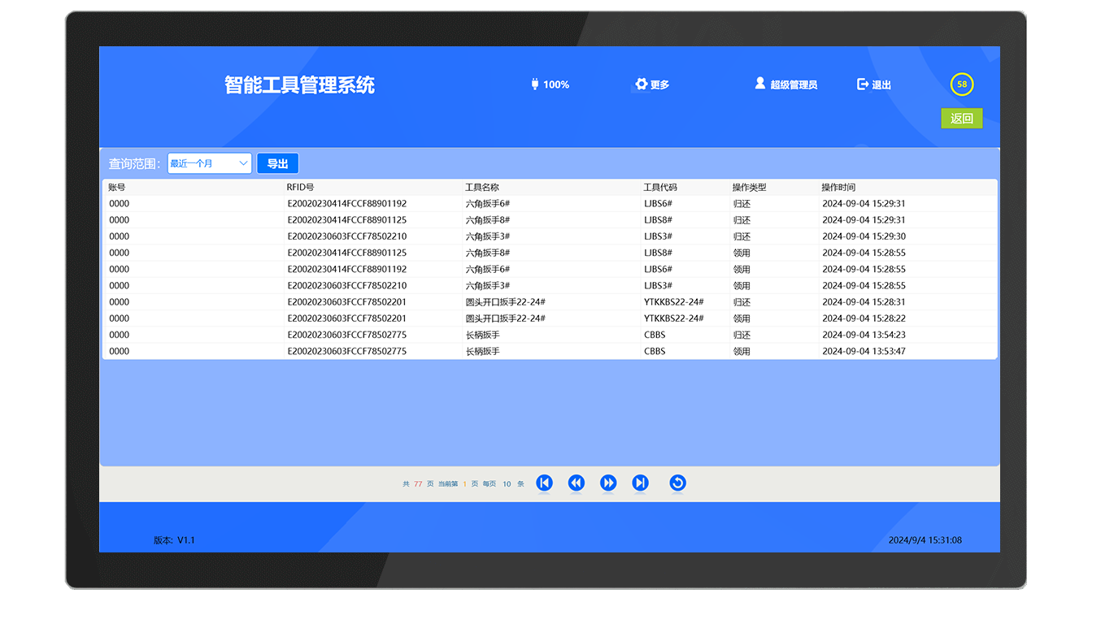This screenshot has height=641, width=1114.
Task: Select the 长柄扳手 record at 13:53:47
Action: point(550,352)
